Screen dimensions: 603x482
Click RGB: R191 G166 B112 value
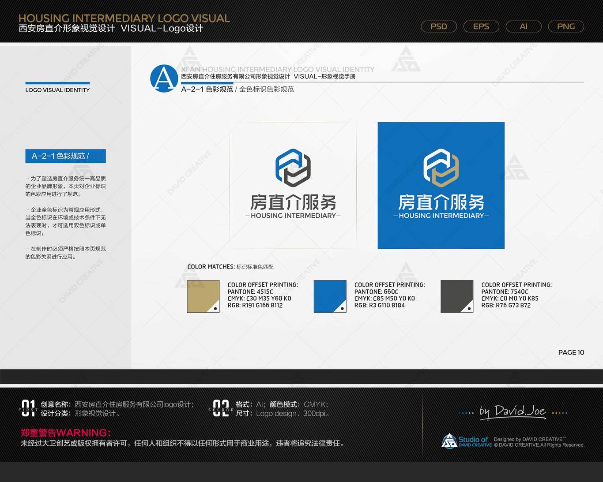point(255,305)
